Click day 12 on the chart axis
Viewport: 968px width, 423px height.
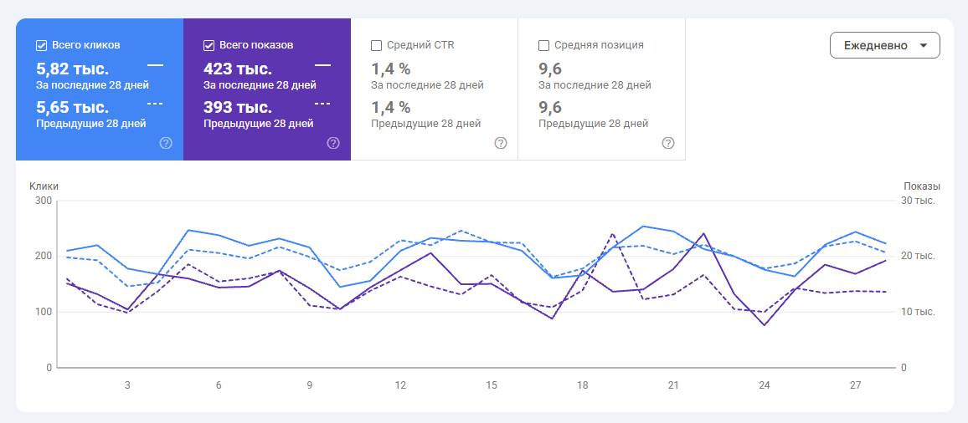[400, 385]
